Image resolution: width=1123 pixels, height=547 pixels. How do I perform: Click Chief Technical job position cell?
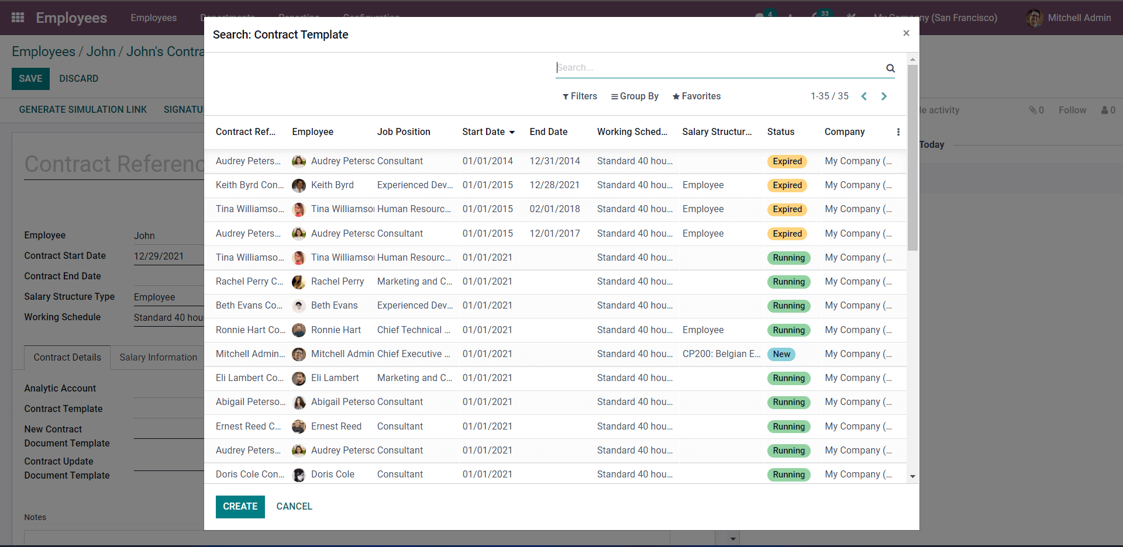click(x=414, y=330)
